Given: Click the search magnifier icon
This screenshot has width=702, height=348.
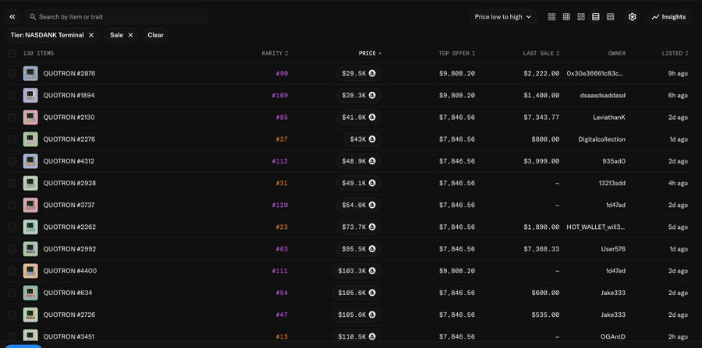Looking at the screenshot, I should click(x=33, y=16).
